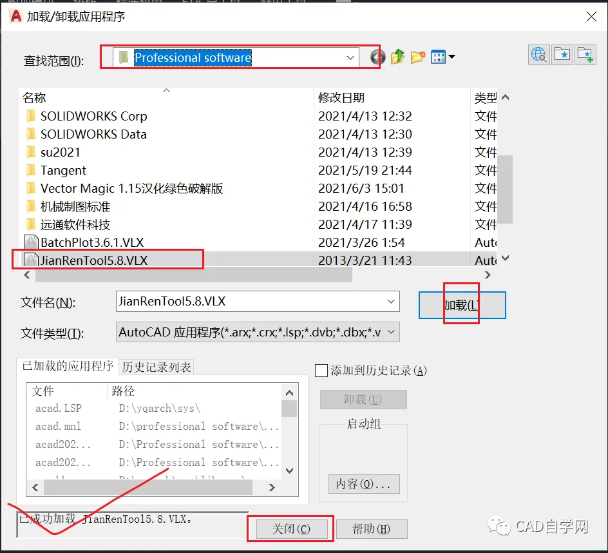Image resolution: width=608 pixels, height=553 pixels.
Task: Expand the Views menu dropdown arrow
Action: (451, 57)
